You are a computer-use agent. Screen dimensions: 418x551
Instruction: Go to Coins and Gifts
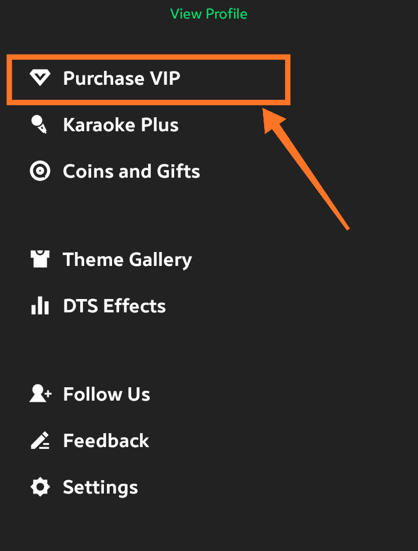point(131,171)
